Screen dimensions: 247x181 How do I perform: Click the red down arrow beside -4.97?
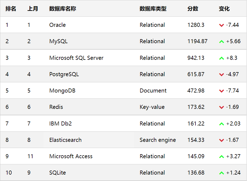point(221,75)
